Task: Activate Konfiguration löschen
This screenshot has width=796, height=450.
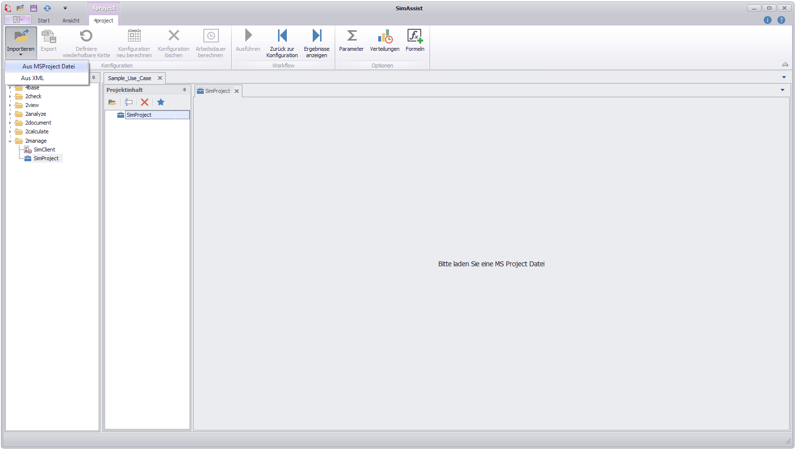Action: pos(173,43)
